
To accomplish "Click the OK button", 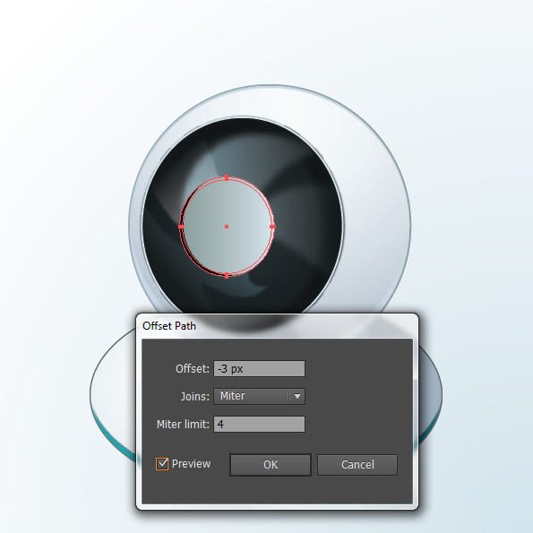I will [271, 465].
